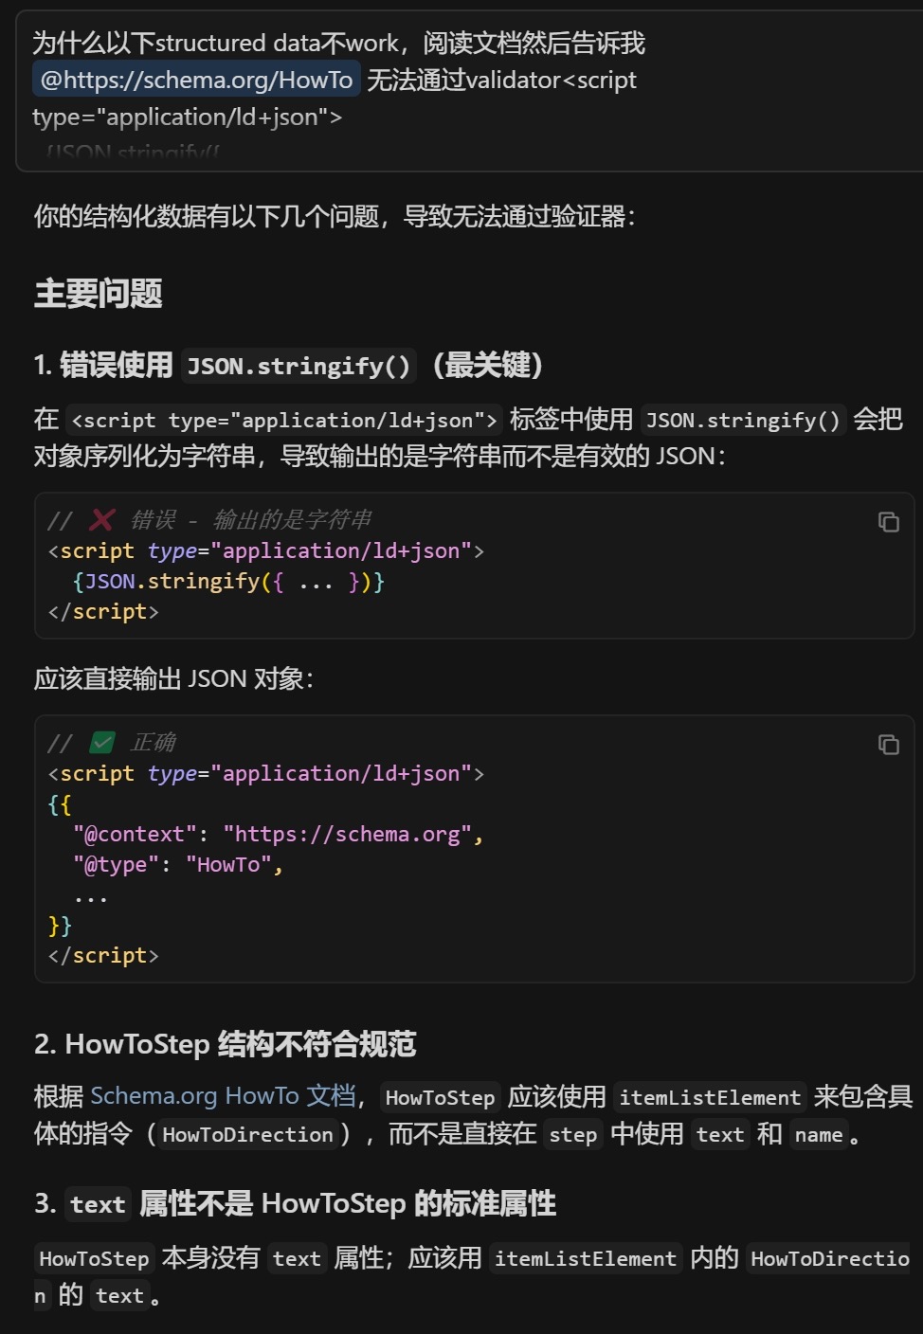Image resolution: width=923 pixels, height=1334 pixels.
Task: Copy the incorrect JSON.stringify code block
Action: [888, 522]
